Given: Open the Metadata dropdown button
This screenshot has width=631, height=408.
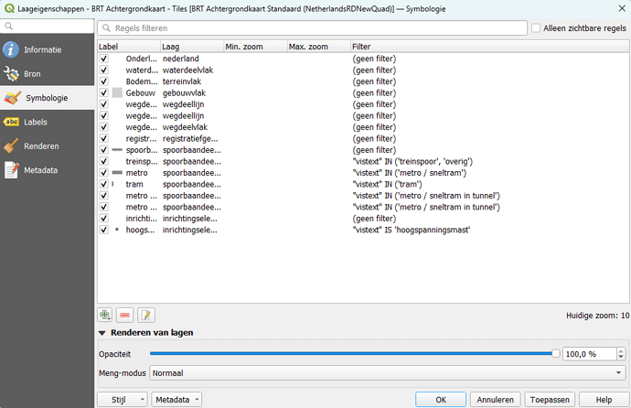Looking at the screenshot, I should (176, 400).
